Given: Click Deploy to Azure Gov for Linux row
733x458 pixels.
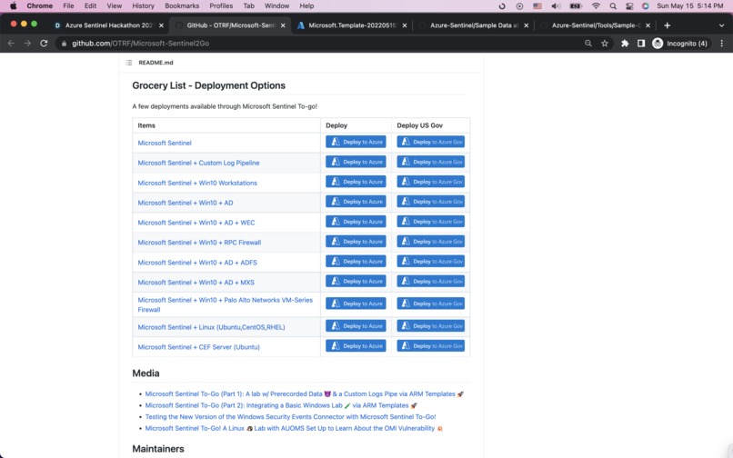Looking at the screenshot, I should tap(430, 325).
